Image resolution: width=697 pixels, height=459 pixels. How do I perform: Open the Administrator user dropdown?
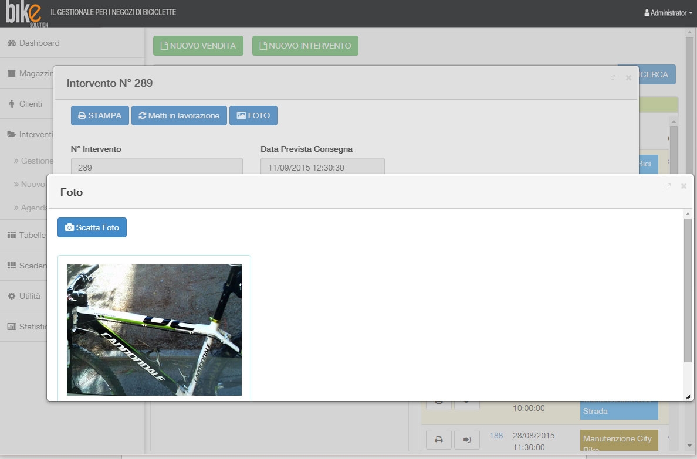click(x=668, y=13)
